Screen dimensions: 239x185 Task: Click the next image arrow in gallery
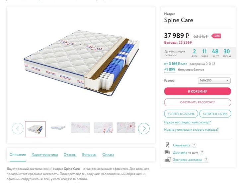[x=144, y=129]
